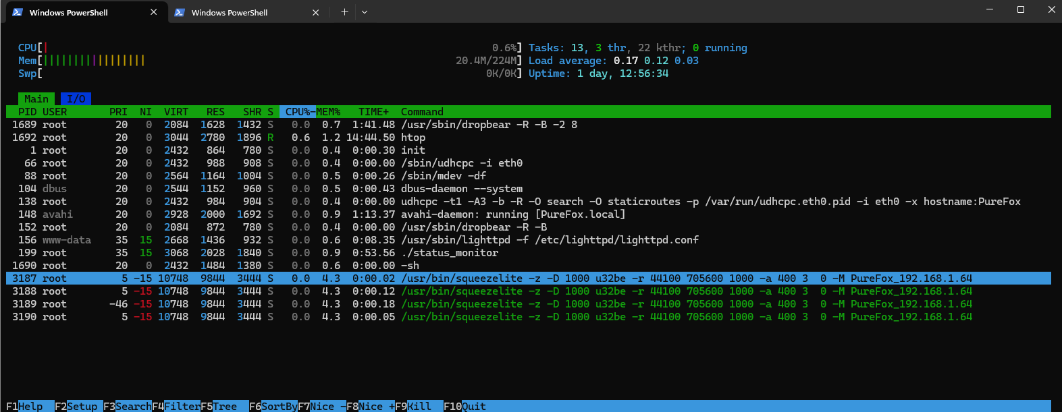Close the second Windows PowerShell tab
The width and height of the screenshot is (1062, 412).
pyautogui.click(x=315, y=12)
